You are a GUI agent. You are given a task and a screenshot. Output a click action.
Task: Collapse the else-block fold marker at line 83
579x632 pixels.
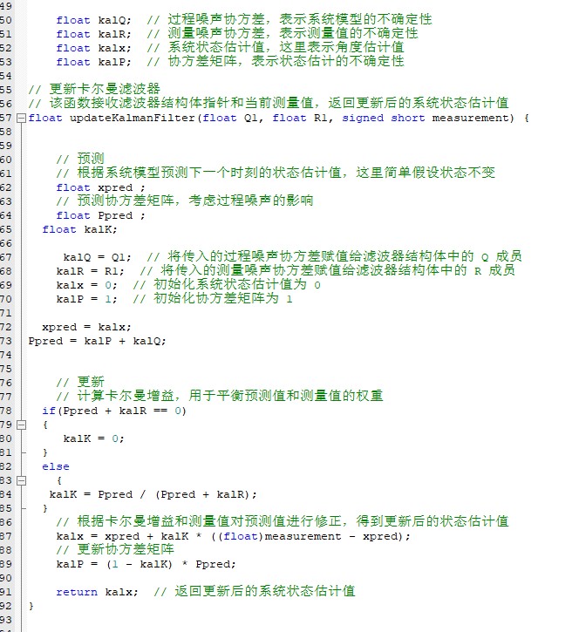tap(22, 480)
